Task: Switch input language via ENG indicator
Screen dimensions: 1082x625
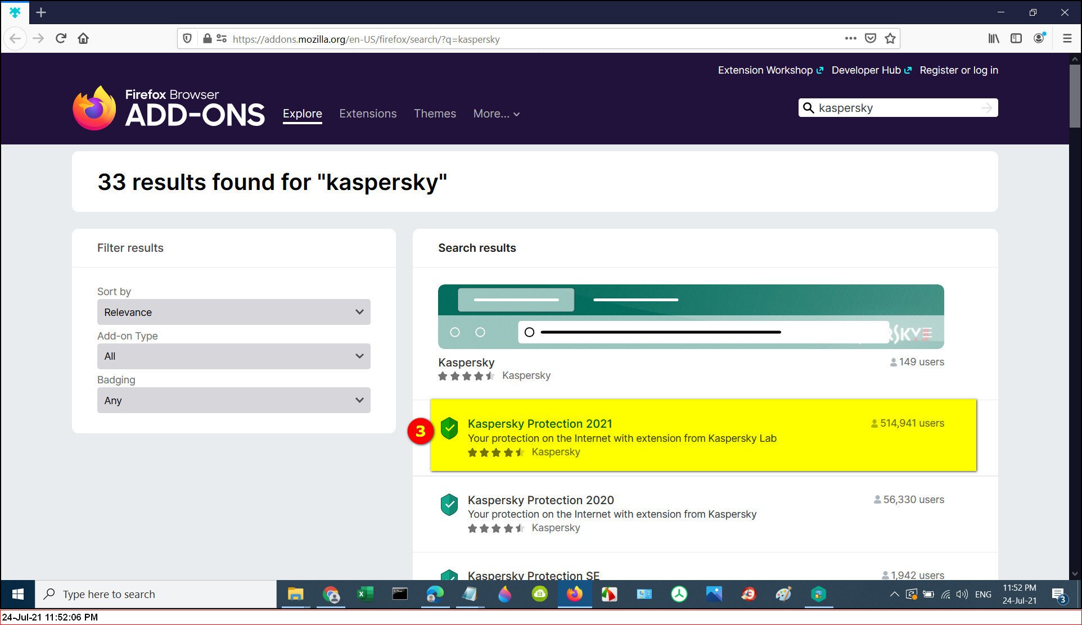Action: tap(983, 594)
